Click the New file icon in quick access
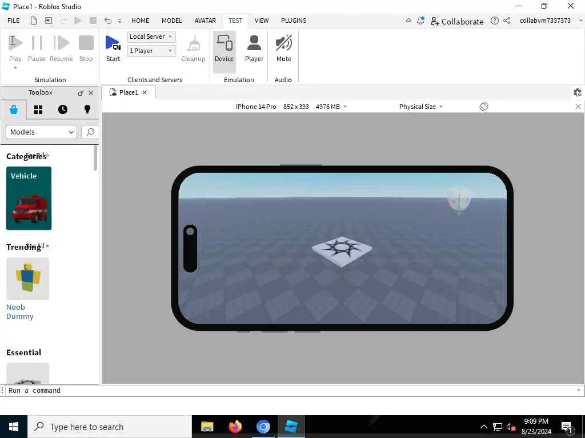585x438 pixels. 34,21
